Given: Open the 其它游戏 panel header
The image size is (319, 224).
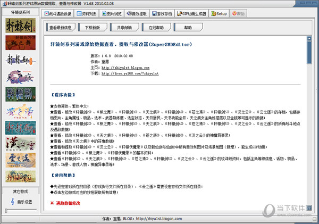Looking at the screenshot, I should click(x=21, y=192).
